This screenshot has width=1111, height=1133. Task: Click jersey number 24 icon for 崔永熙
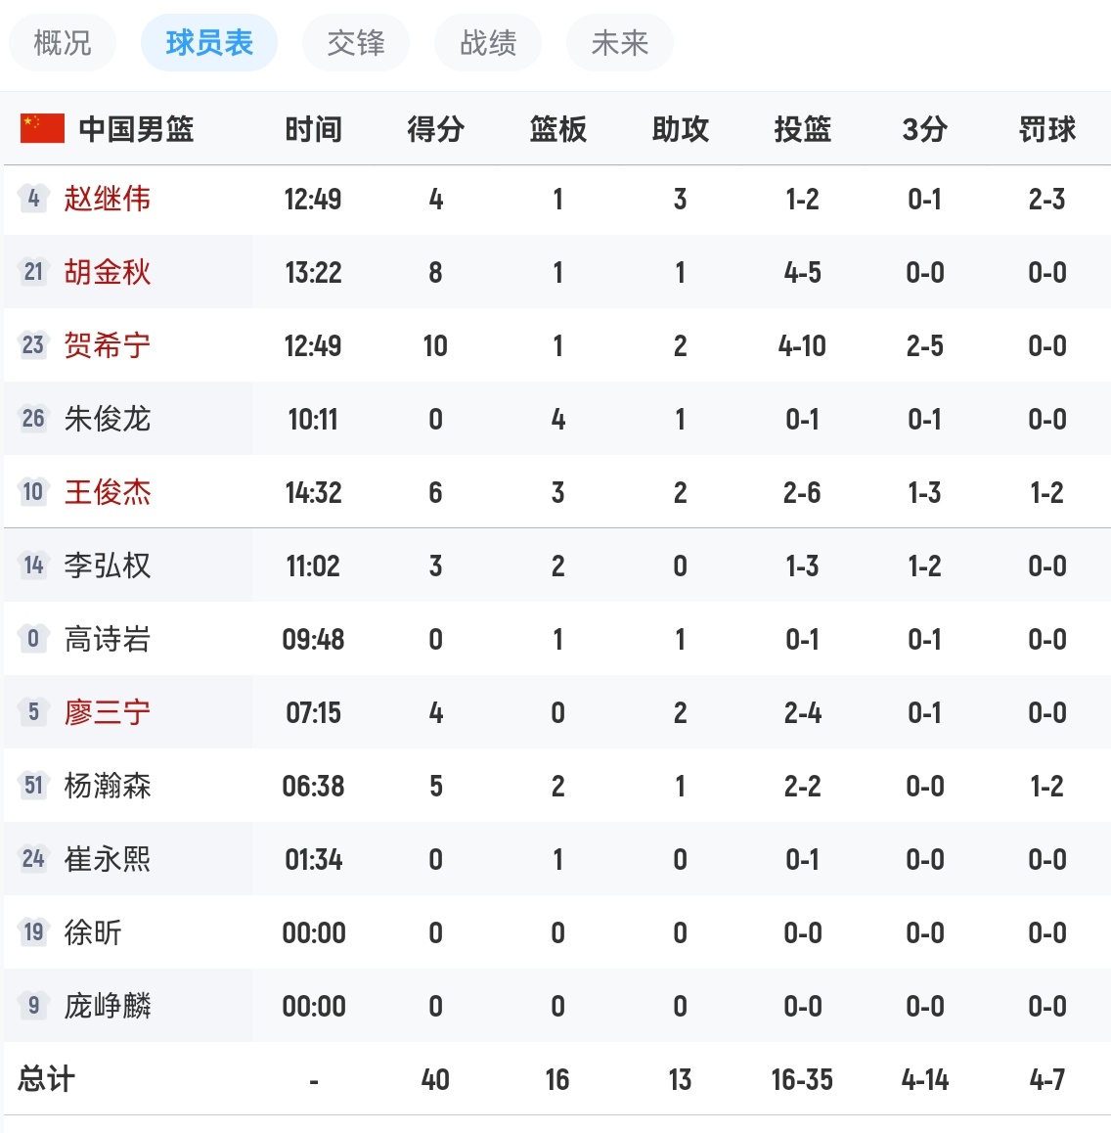[x=33, y=858]
